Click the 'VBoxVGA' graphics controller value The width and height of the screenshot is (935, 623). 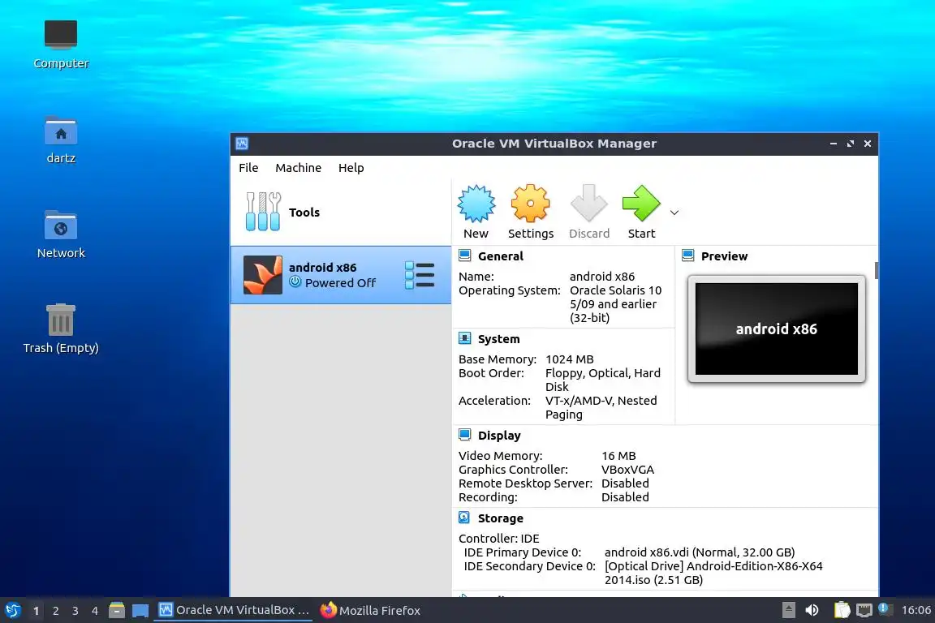627,469
